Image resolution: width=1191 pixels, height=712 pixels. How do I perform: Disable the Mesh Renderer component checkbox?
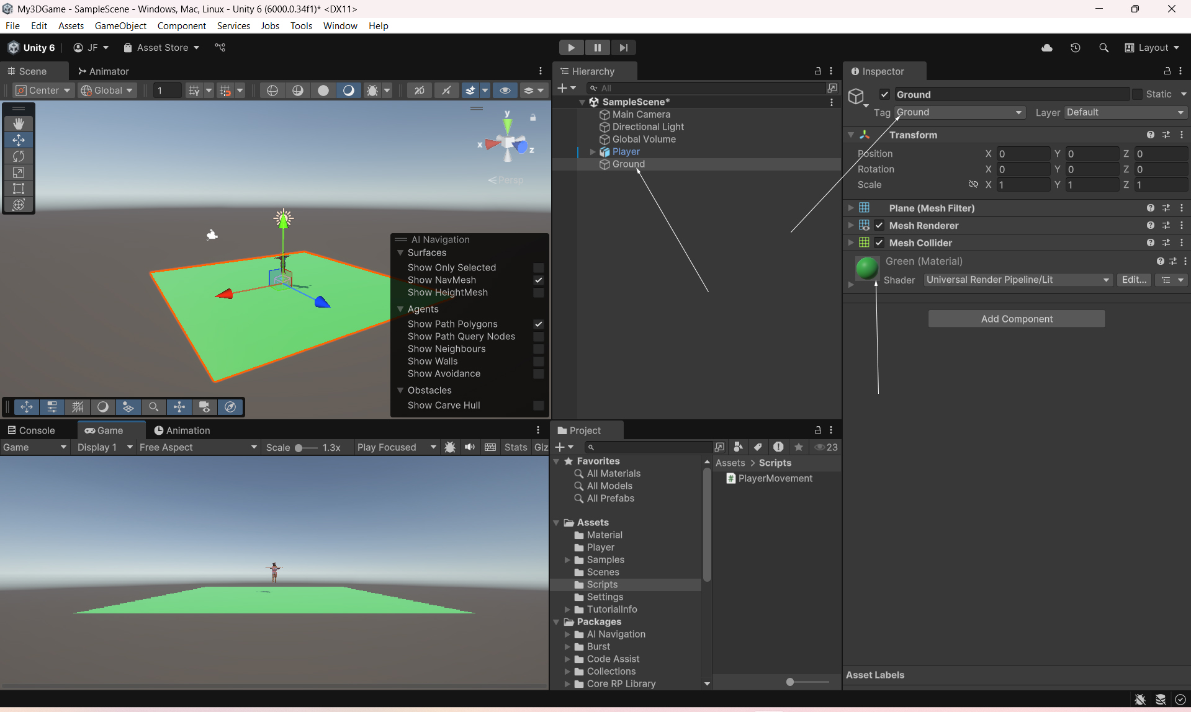[x=879, y=225]
